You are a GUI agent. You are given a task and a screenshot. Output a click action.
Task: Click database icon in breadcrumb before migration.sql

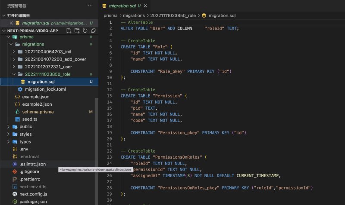(x=204, y=15)
